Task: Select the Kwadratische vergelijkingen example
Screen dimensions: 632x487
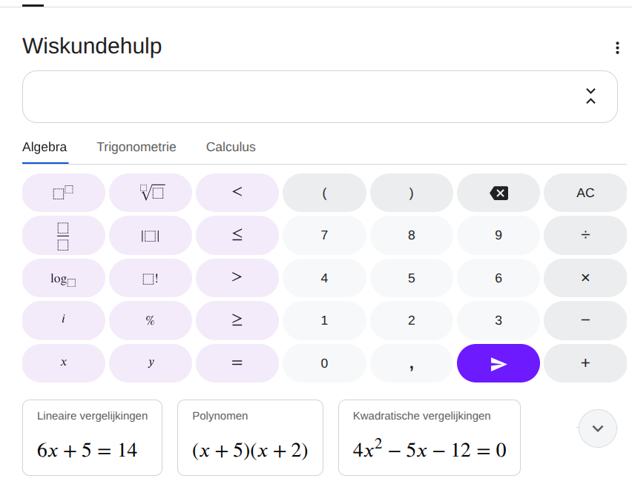Action: click(429, 437)
